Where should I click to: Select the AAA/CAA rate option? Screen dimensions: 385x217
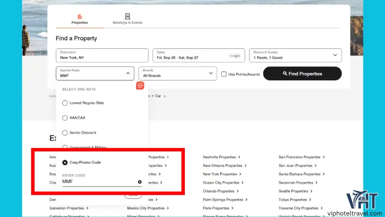point(65,118)
